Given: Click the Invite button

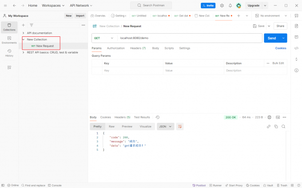Looking at the screenshot, I should coord(208,6).
